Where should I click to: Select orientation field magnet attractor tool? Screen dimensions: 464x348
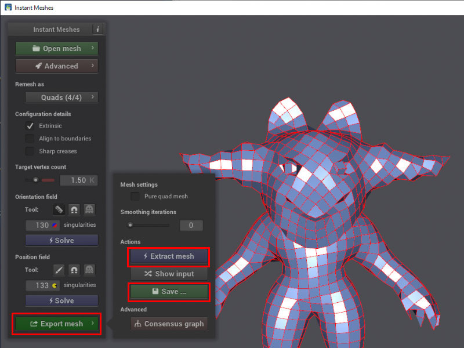pos(74,210)
